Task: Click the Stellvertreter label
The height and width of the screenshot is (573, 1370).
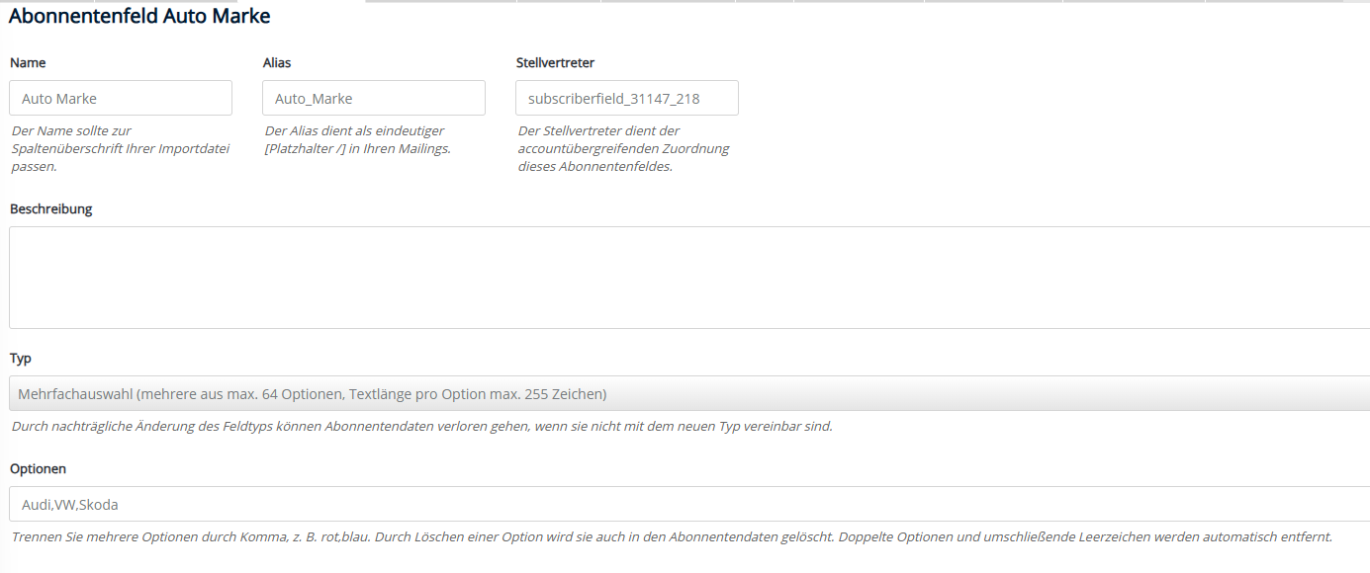Action: (x=555, y=62)
